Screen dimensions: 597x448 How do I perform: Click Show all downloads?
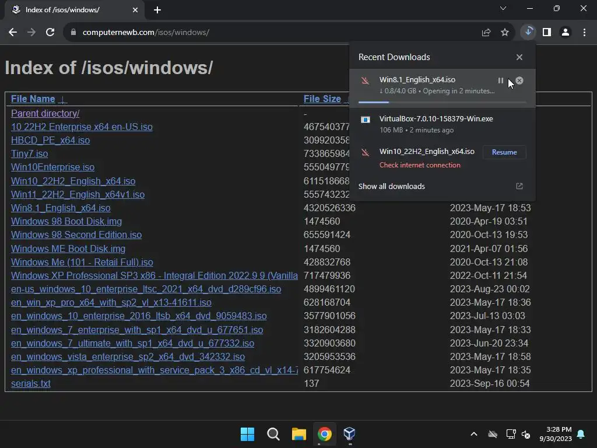pyautogui.click(x=391, y=186)
